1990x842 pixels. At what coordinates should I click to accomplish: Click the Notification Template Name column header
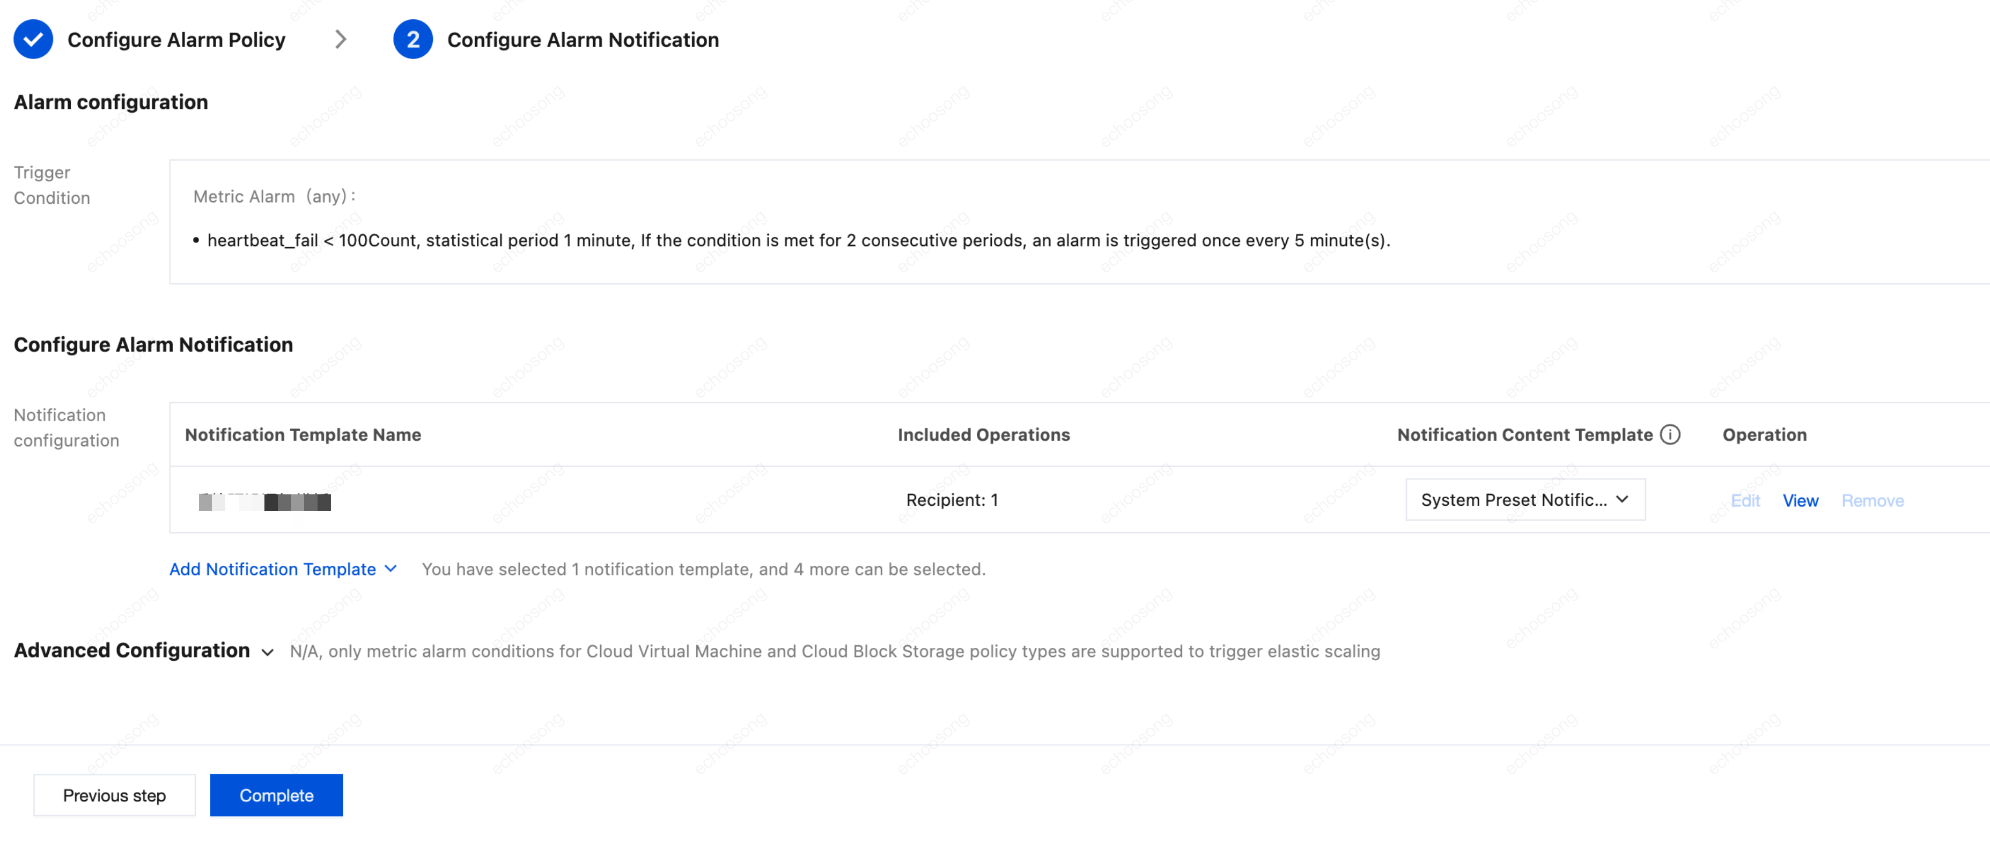click(303, 435)
